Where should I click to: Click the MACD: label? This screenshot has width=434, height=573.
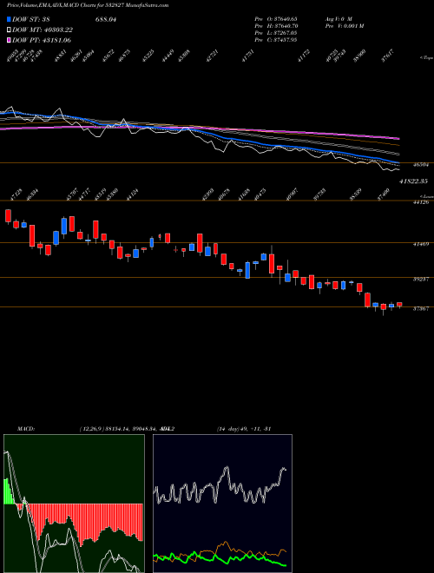pos(25,429)
